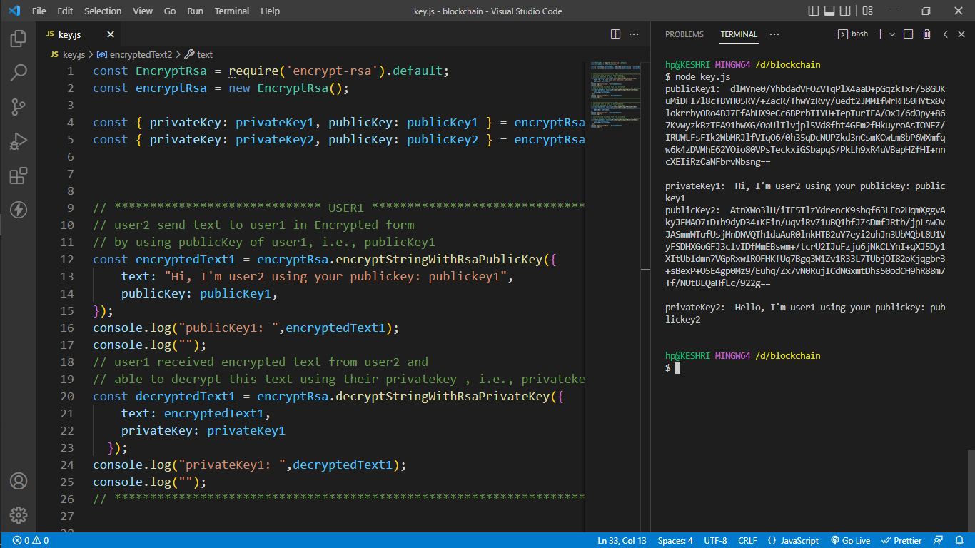Open the Manage gear icon
975x548 pixels.
(19, 515)
